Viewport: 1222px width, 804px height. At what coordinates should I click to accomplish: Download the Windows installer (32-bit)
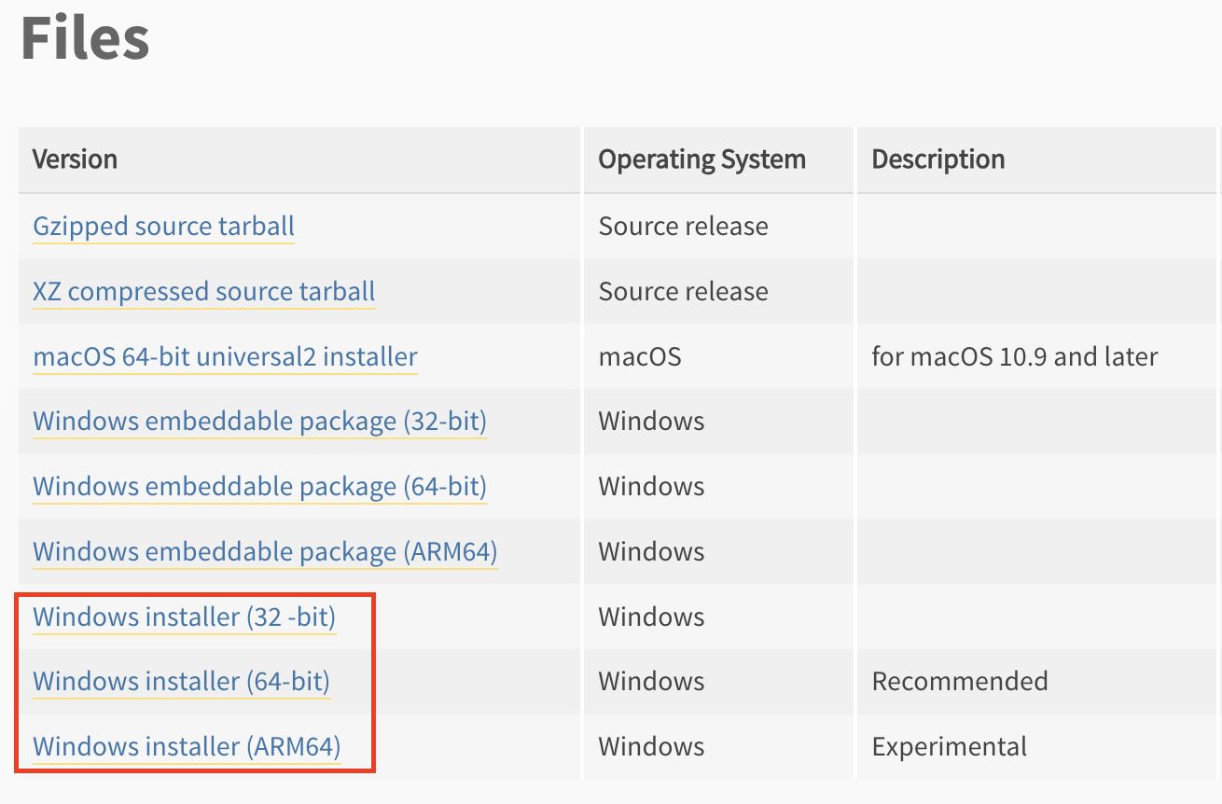184,617
